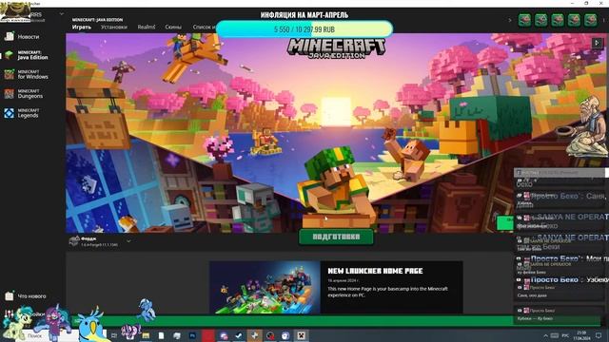The height and width of the screenshot is (342, 609).
Task: Select Minecraft Dungeons in sidebar
Action: (x=24, y=94)
